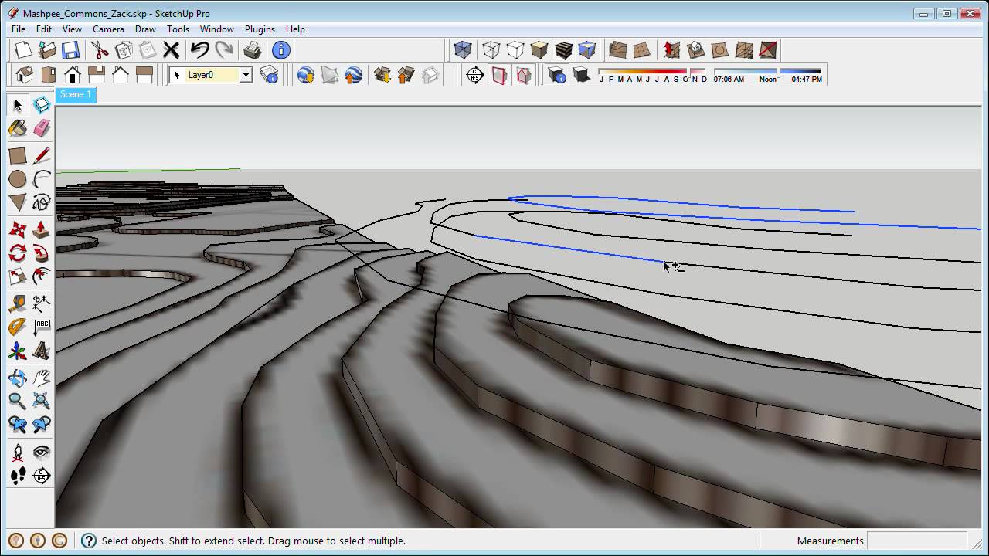This screenshot has height=556, width=989.
Task: Select the Look Around eye tool
Action: 42,452
